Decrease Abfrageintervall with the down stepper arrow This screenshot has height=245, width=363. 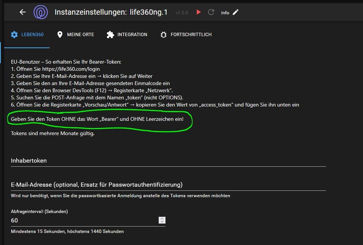[162, 222]
